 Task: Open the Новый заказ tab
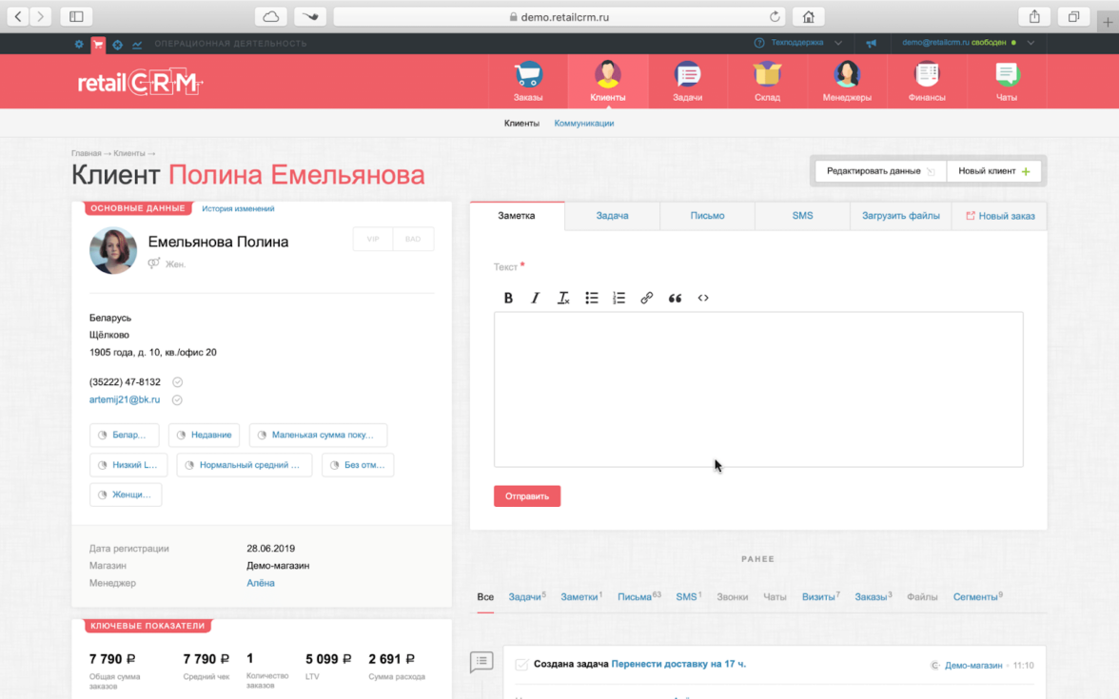tap(1000, 215)
